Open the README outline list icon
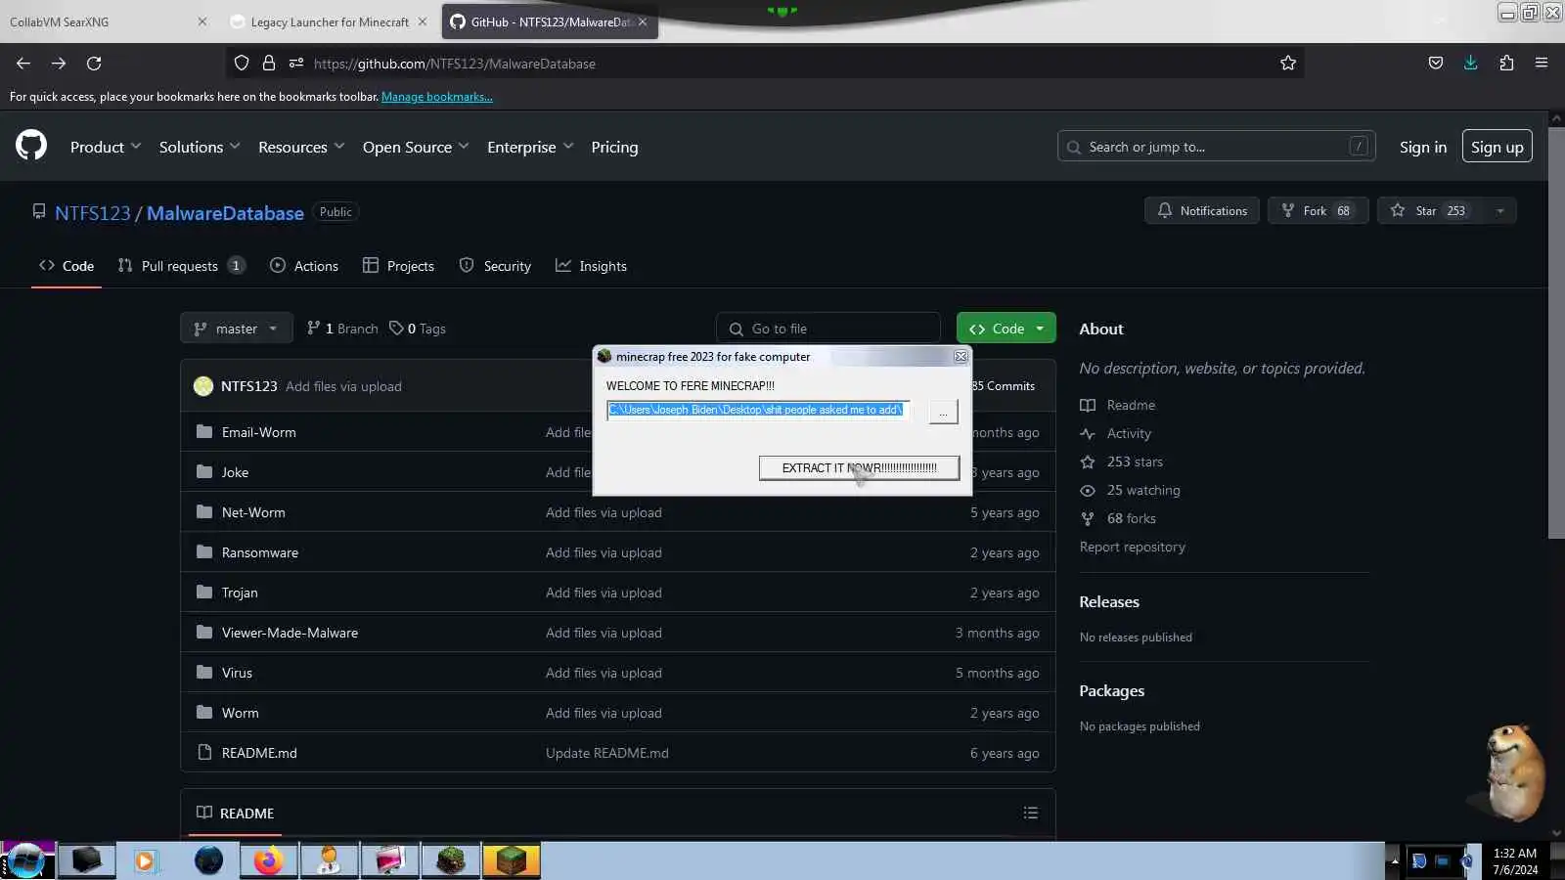Screen dimensions: 1565x880 pyautogui.click(x=1031, y=814)
